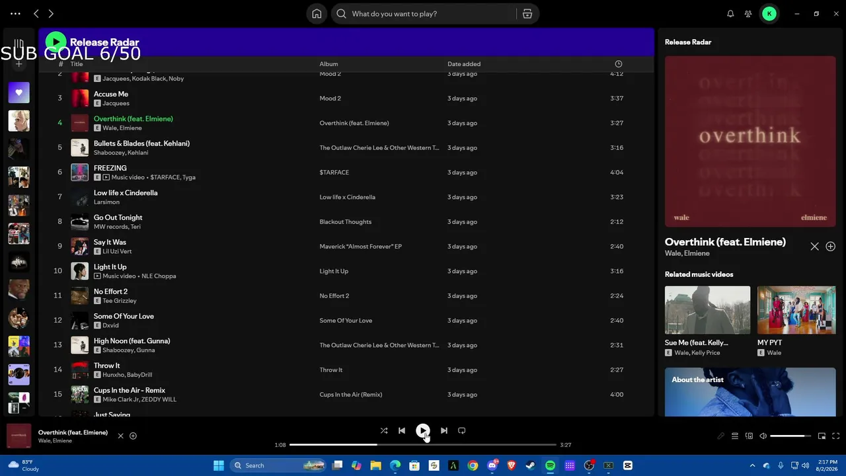Screen dimensions: 846x476
Task: Select the FREEZING track title
Action: click(x=110, y=168)
